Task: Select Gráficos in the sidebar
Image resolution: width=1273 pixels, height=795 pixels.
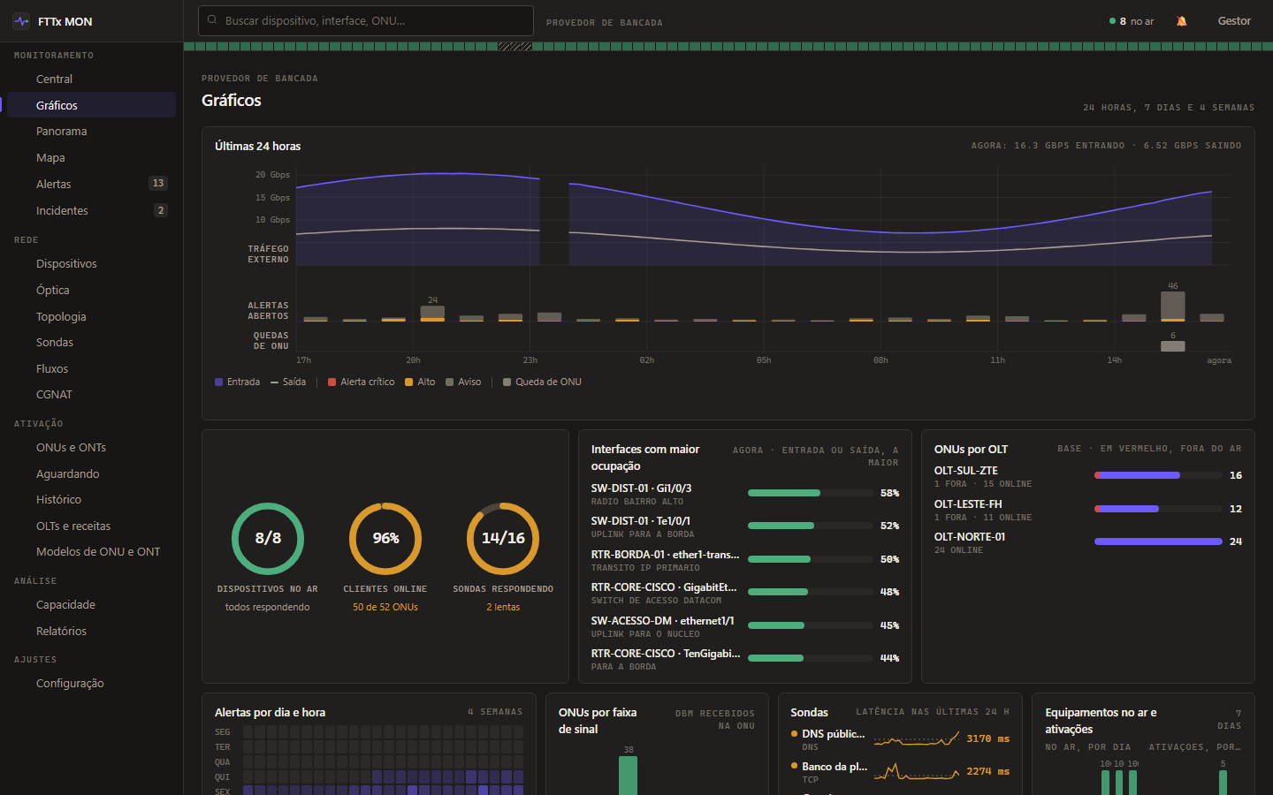Action: [91, 105]
